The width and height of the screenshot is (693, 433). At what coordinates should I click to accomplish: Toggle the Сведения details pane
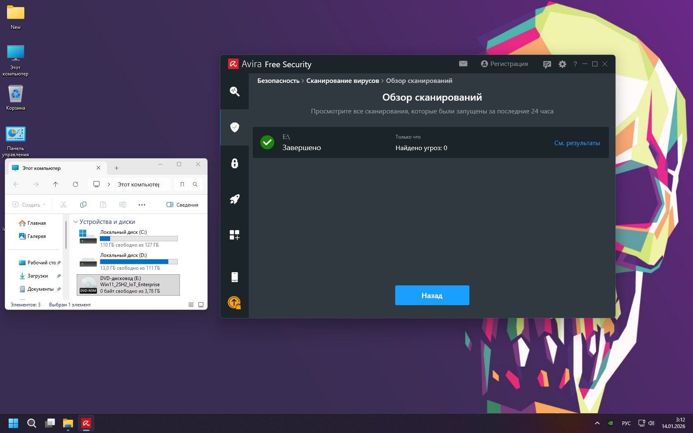point(182,205)
